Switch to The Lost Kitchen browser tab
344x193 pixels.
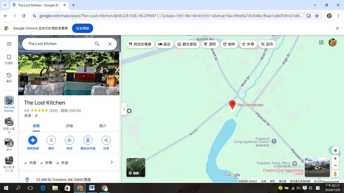click(39, 5)
